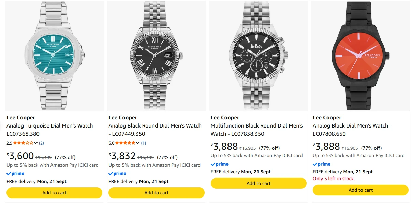This screenshot has width=412, height=204.
Task: Open the turquoise dial watch image
Action: [x=54, y=55]
